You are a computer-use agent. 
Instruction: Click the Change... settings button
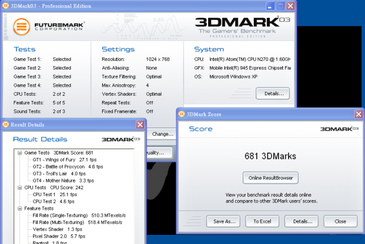(161, 134)
